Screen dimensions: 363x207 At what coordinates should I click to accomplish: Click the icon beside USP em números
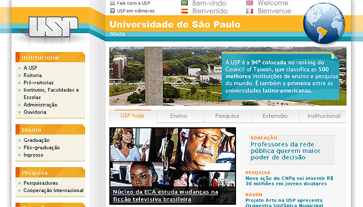113,11
